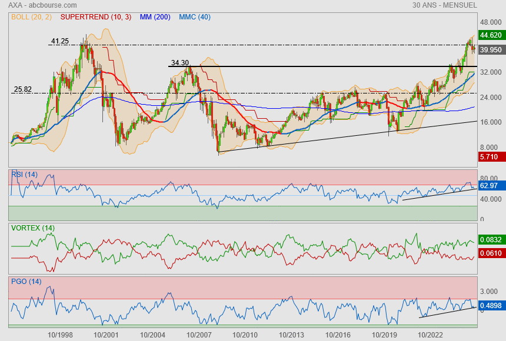The image size is (506, 341).
Task: Click the blue PGO value 0.4898 tag
Action: [x=491, y=305]
